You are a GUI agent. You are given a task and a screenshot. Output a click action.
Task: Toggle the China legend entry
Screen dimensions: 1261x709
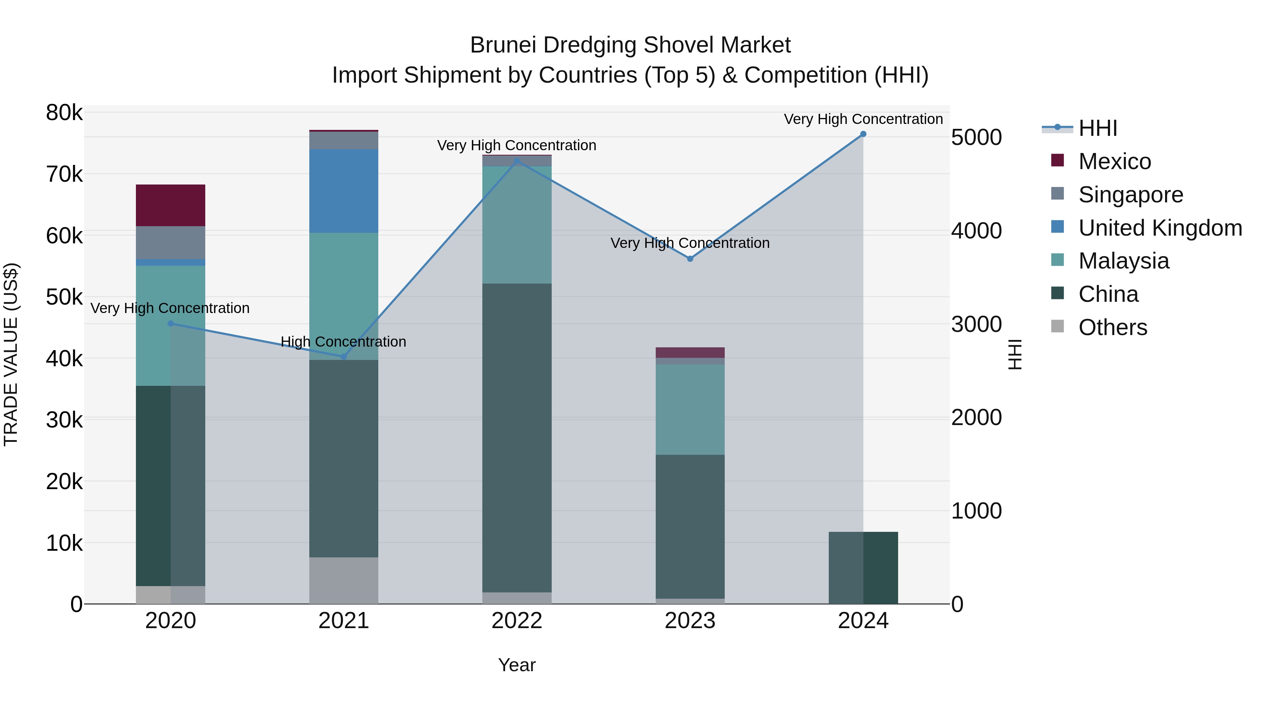click(x=1095, y=294)
